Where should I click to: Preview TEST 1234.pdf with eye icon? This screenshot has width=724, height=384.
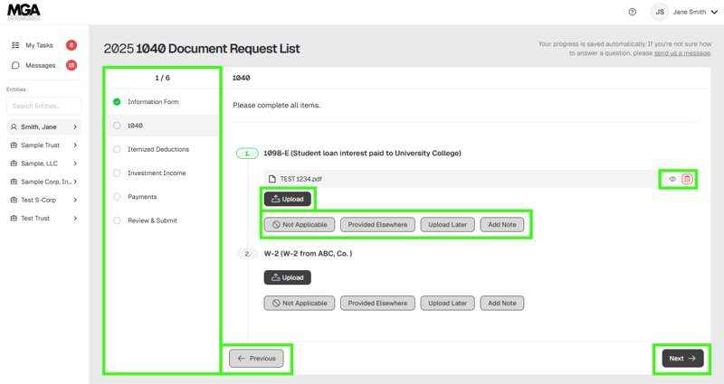pos(672,179)
